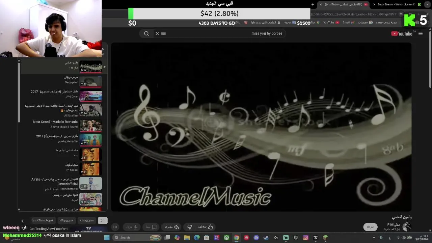Select the 'محتوى مشابه' filter chip
The height and width of the screenshot is (243, 432).
[x=87, y=220]
